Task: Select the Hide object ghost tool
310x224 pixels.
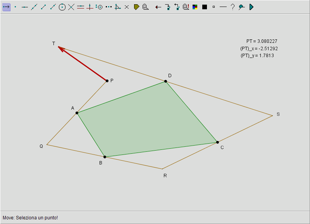Action: 146,7
